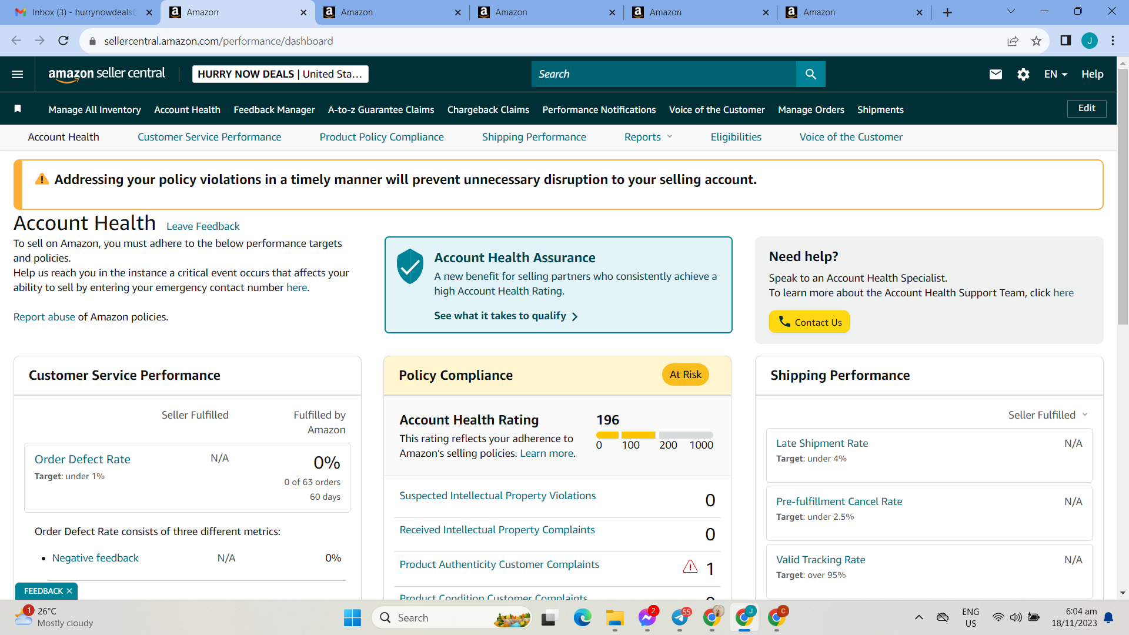Open the Chrome profile avatar J
Viewport: 1129px width, 635px height.
pos(1089,41)
